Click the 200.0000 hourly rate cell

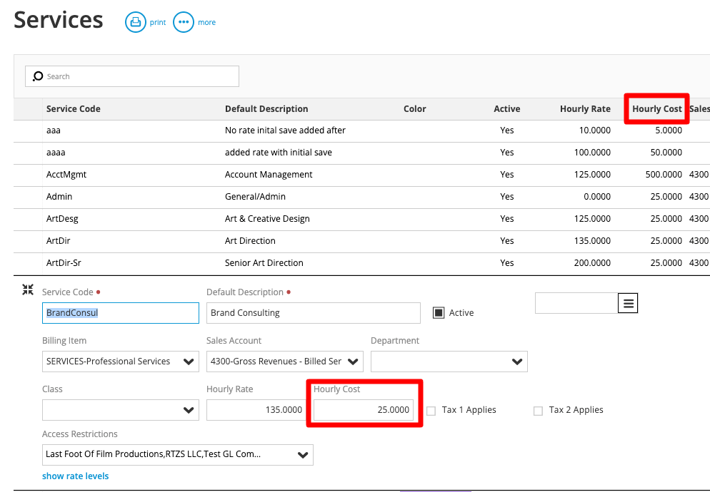click(x=592, y=262)
